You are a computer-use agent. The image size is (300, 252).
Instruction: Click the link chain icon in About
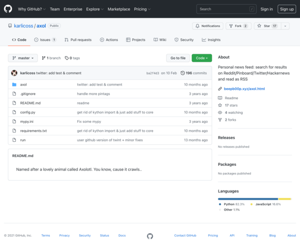[220, 89]
